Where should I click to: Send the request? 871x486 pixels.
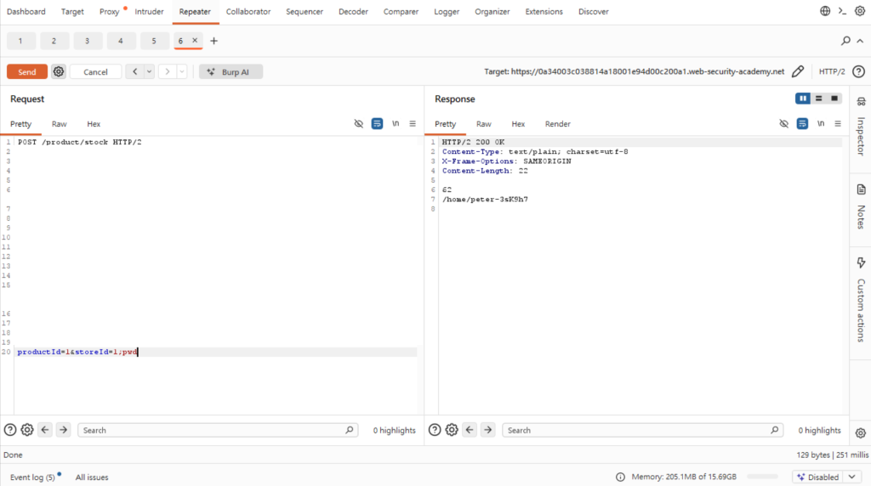click(x=26, y=71)
